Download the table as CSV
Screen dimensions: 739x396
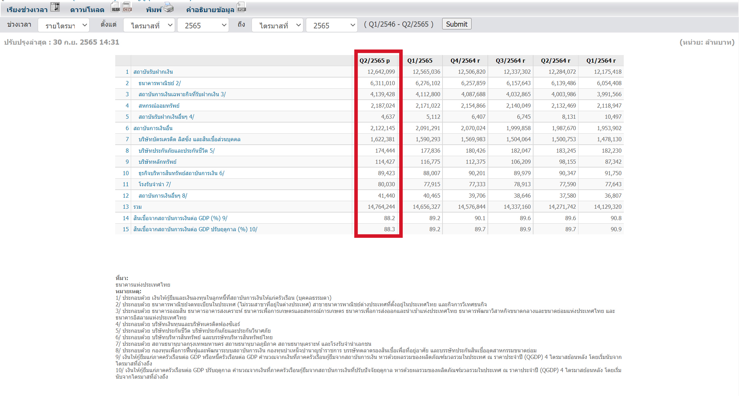[x=127, y=7]
